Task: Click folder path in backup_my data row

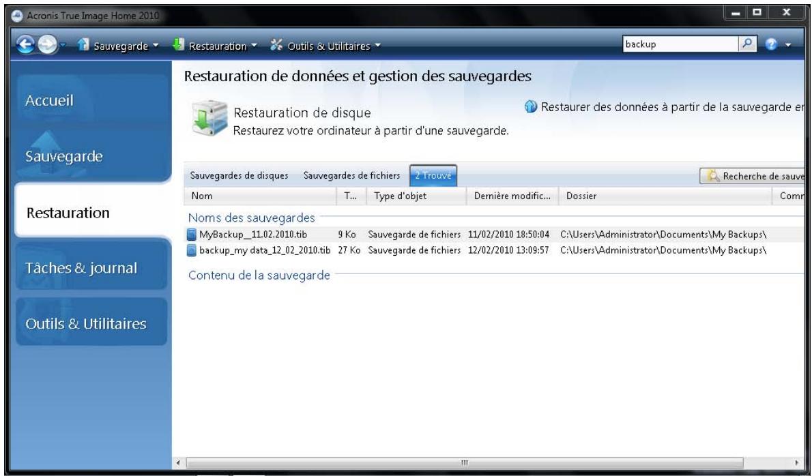Action: pyautogui.click(x=663, y=250)
